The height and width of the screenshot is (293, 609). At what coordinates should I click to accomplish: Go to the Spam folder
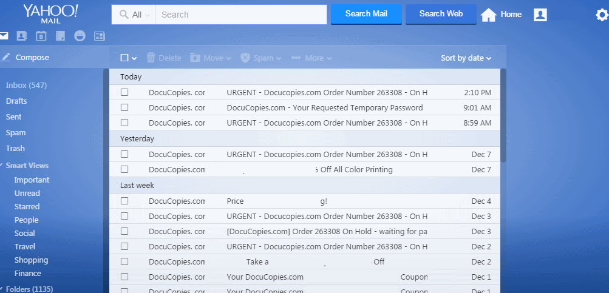coord(16,133)
